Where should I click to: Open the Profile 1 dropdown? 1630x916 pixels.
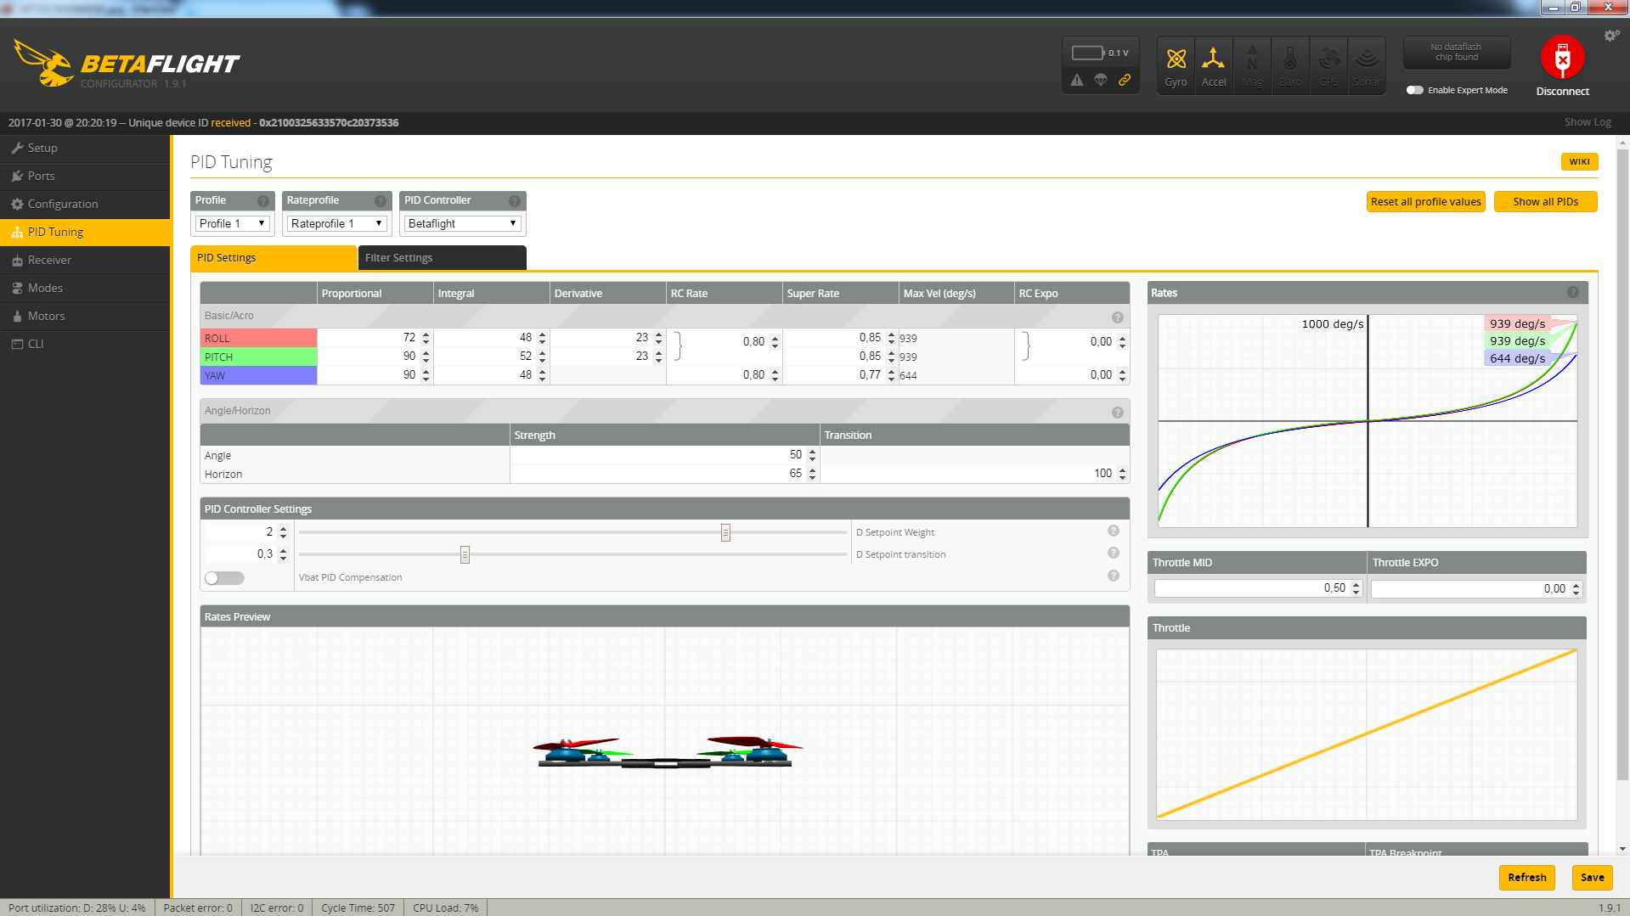pos(233,223)
